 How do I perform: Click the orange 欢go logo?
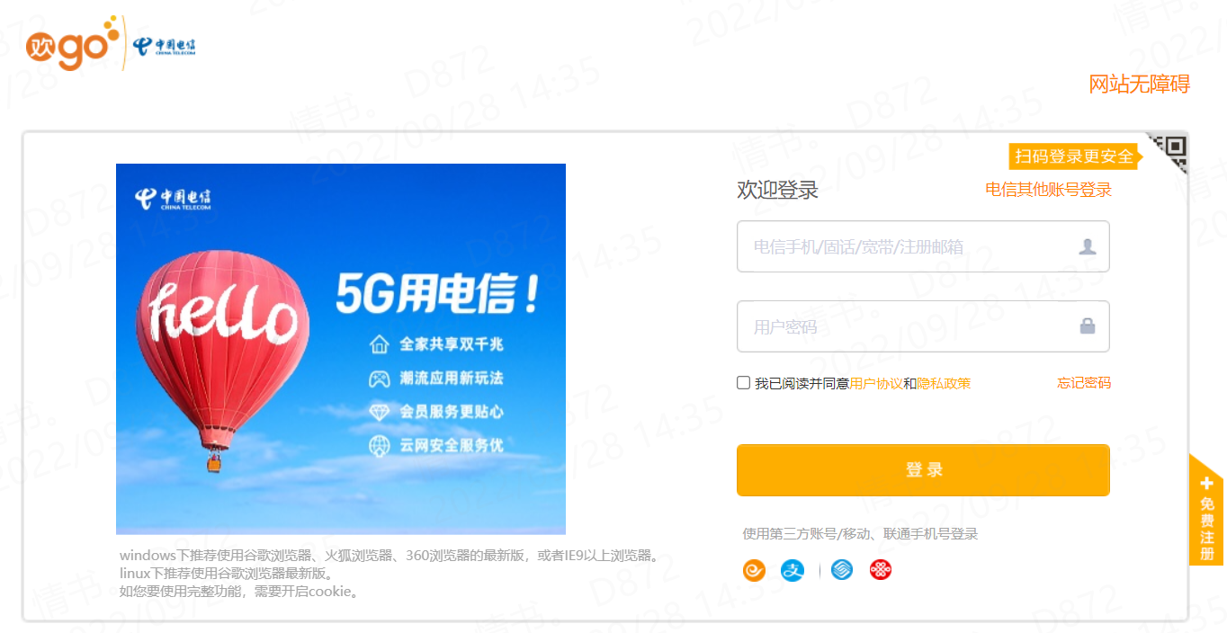[73, 42]
